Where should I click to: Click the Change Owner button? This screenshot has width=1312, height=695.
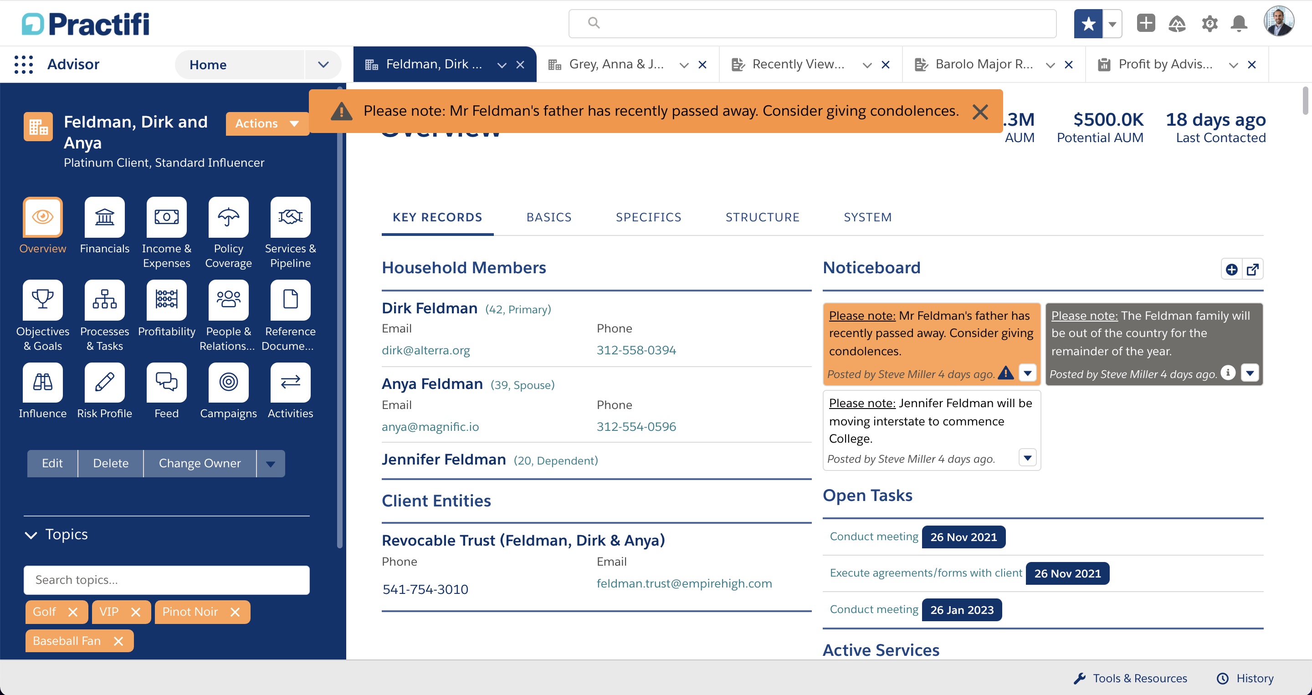[x=200, y=463]
